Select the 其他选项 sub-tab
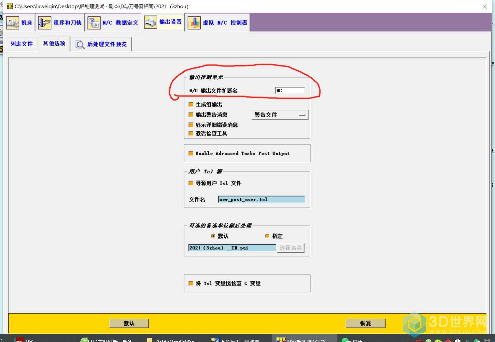Viewport: 495px width, 342px height. tap(54, 43)
